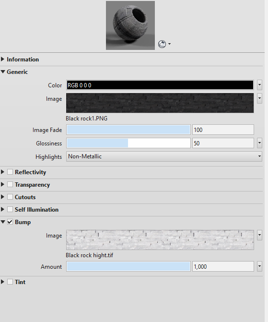Open the Color options dropdown arrow
This screenshot has height=322, width=268.
click(x=259, y=85)
